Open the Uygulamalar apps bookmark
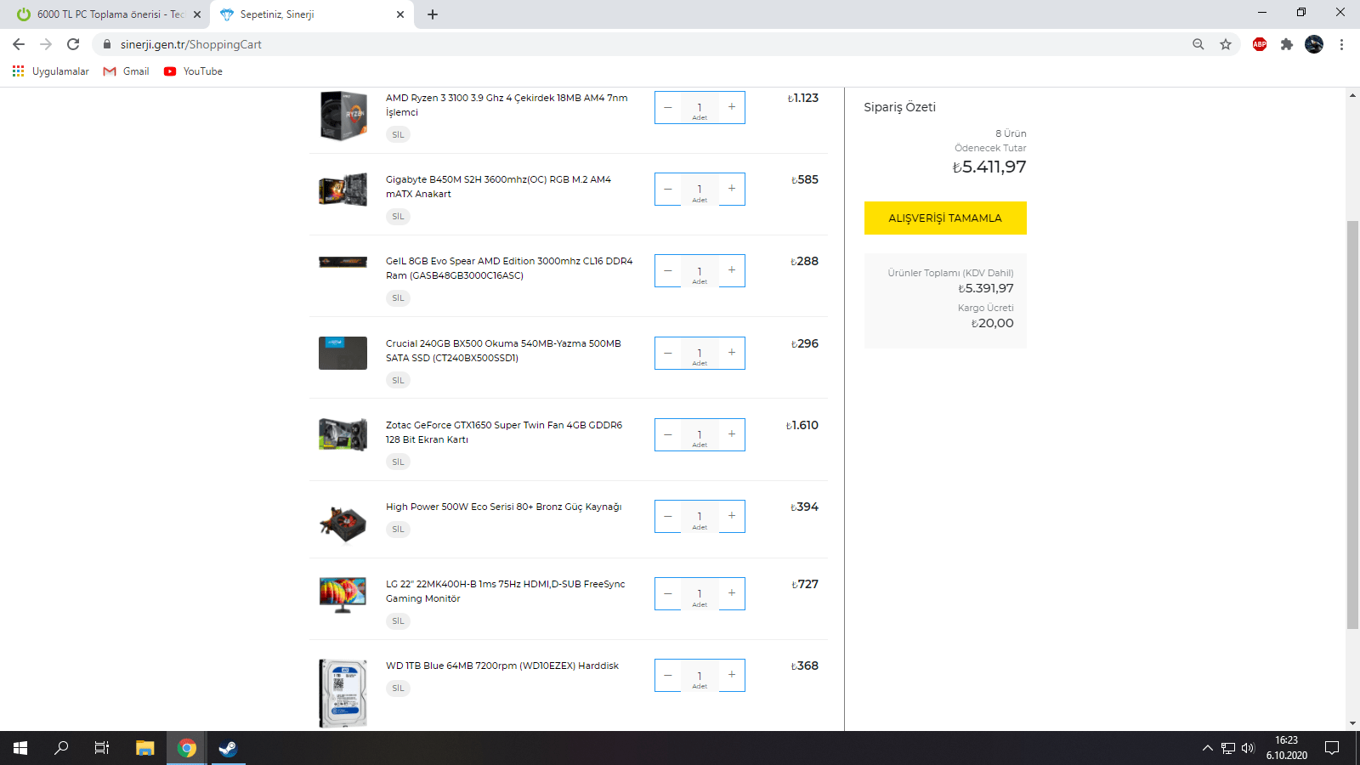The width and height of the screenshot is (1360, 765). 51,71
